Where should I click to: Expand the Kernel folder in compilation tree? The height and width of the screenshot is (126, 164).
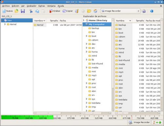5,24
